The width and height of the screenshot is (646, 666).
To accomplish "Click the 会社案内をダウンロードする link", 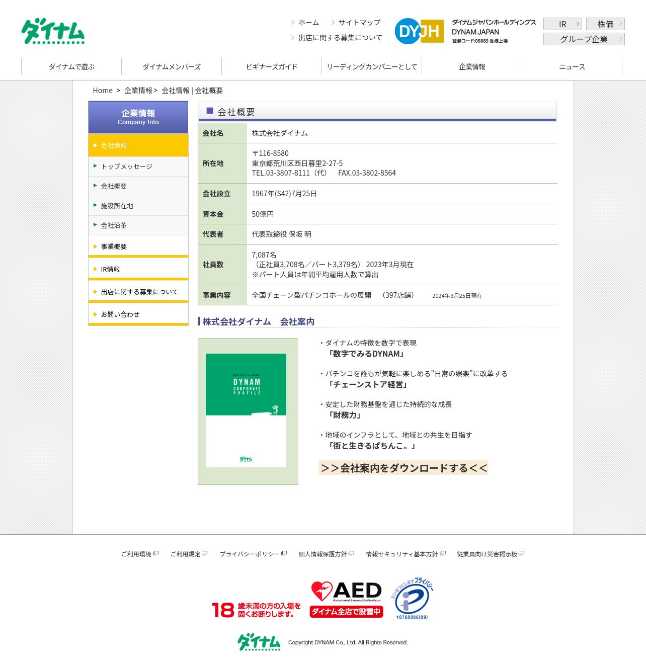I will [x=403, y=468].
